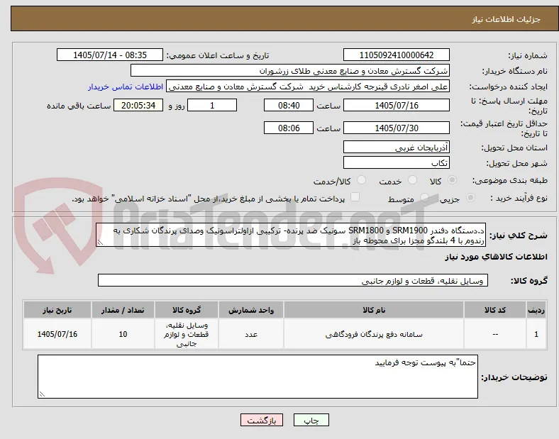The image size is (559, 439).
Task: Click the need date cell 1405/07/16
Action: [x=57, y=334]
